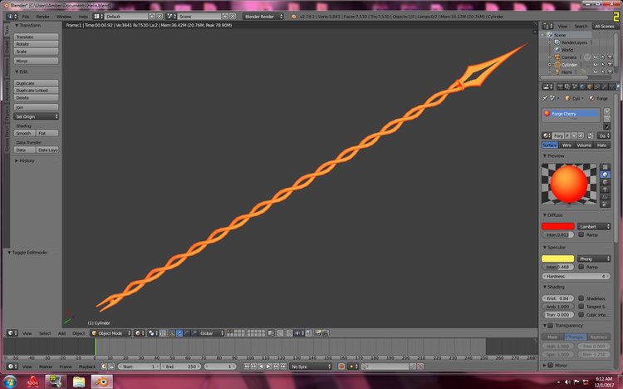Screen dimensions: 623x389
Task: Open Phong specular shader dropdown
Action: click(x=594, y=259)
